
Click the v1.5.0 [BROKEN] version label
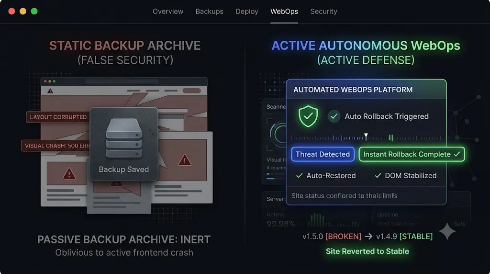click(x=332, y=236)
